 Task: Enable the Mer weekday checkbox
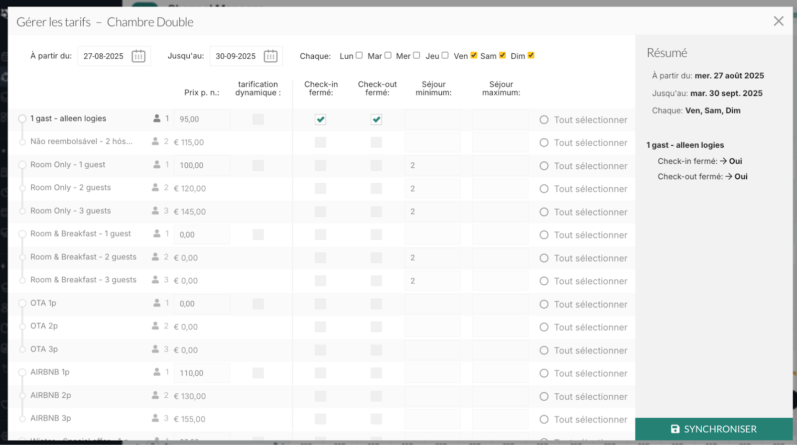click(x=416, y=55)
